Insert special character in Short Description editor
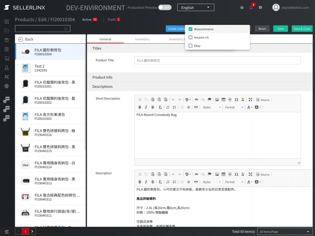The image size is (315, 236). [237, 100]
